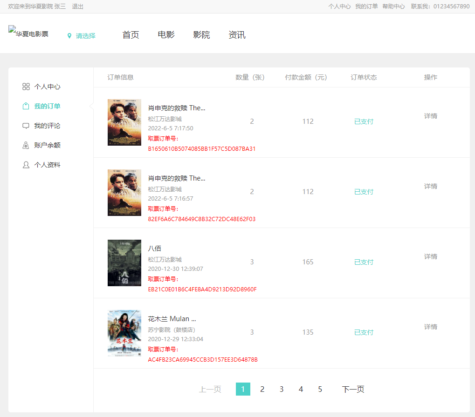Click the bag icon beside 我的订单
Screen dimensions: 475x417
pyautogui.click(x=26, y=106)
